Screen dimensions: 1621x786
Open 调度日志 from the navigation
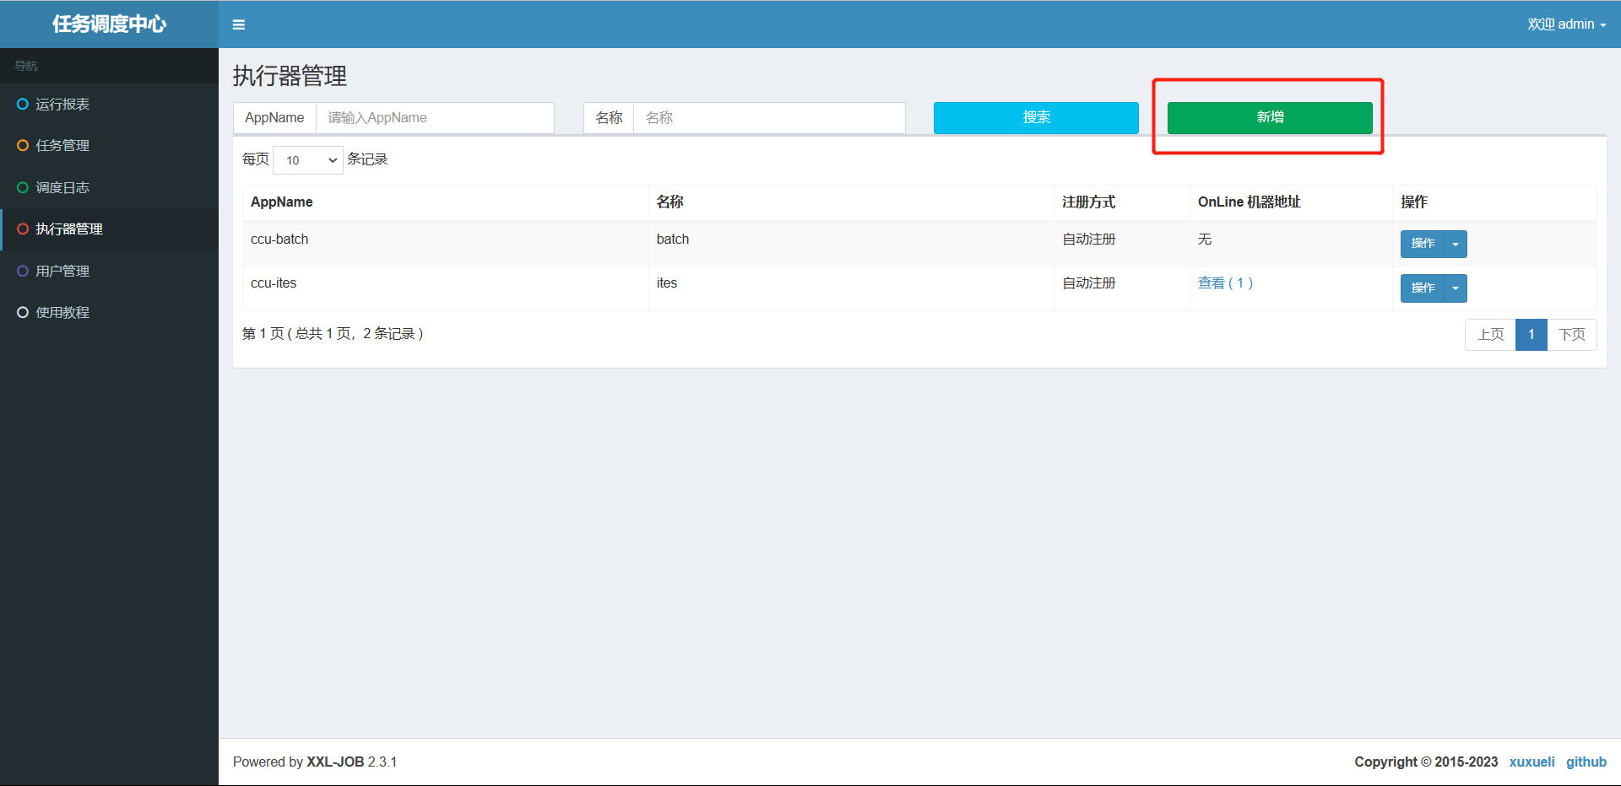109,187
